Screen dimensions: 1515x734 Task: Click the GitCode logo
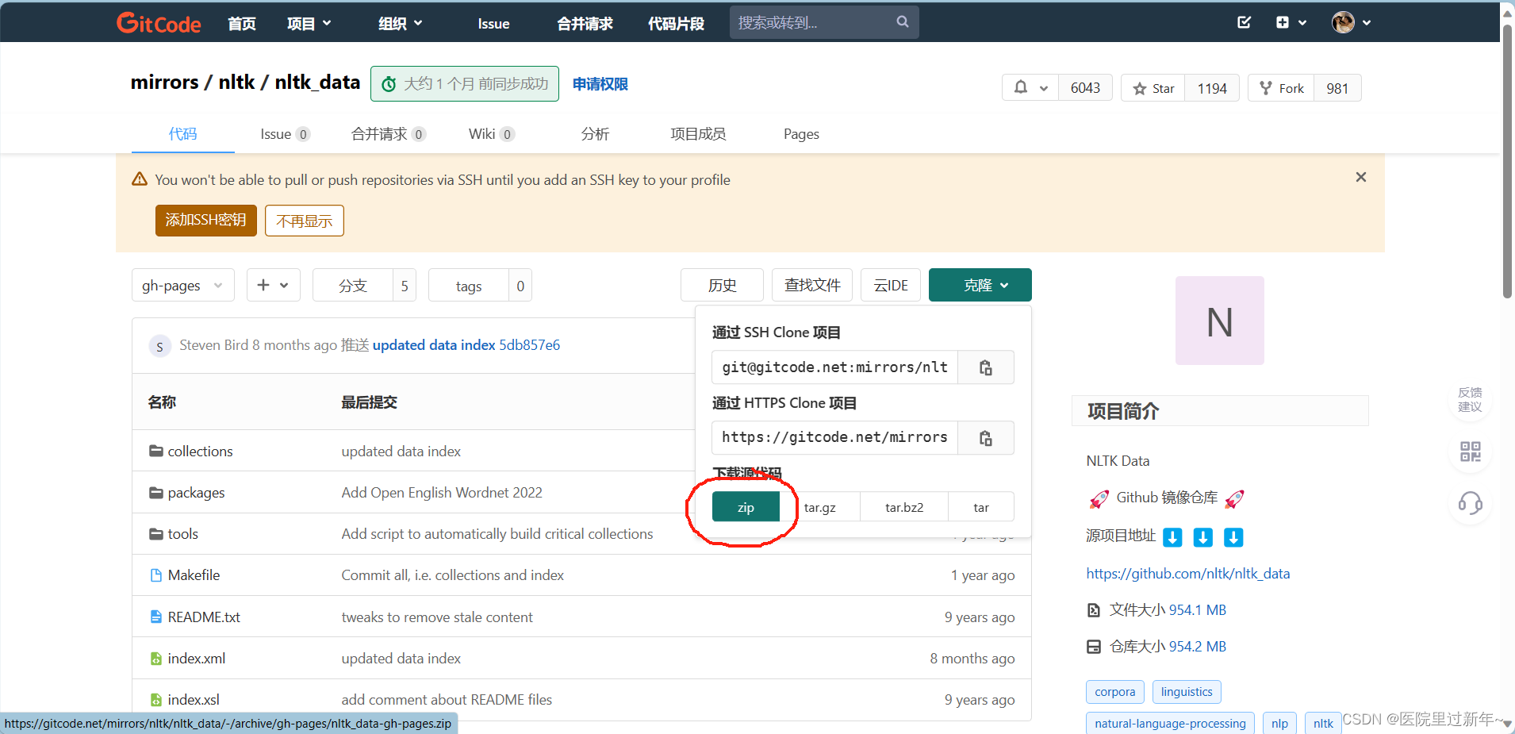[x=159, y=22]
